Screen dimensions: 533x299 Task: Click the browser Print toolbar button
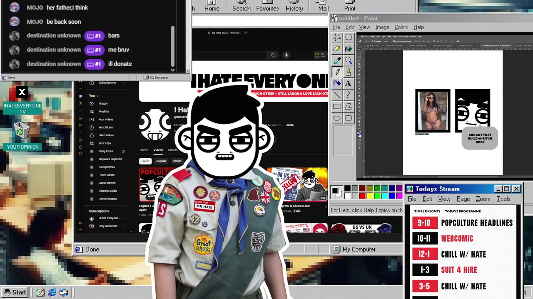(x=350, y=6)
